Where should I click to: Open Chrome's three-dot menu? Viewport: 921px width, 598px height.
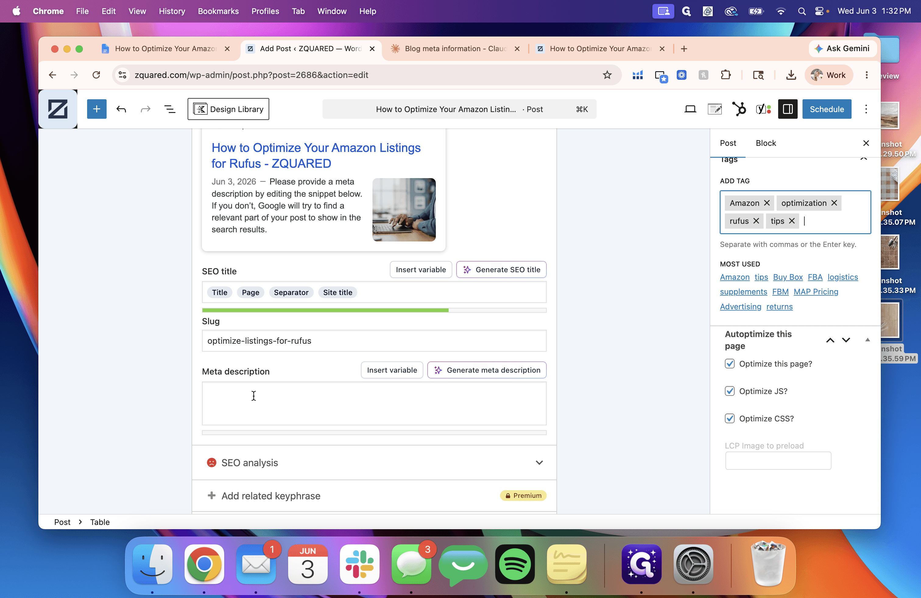866,75
